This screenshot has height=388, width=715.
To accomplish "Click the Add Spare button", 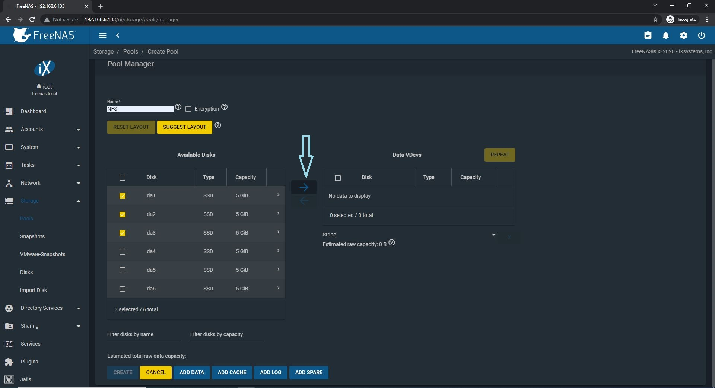I will coord(309,373).
